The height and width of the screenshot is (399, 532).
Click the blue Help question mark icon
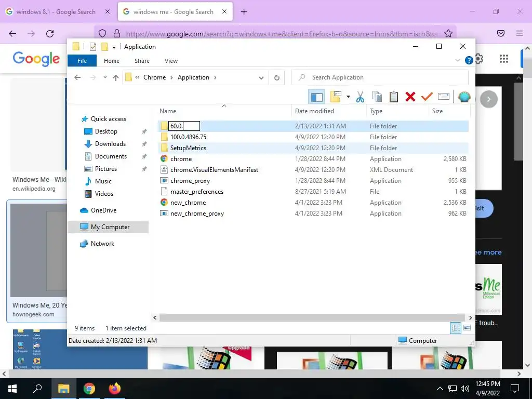(469, 60)
